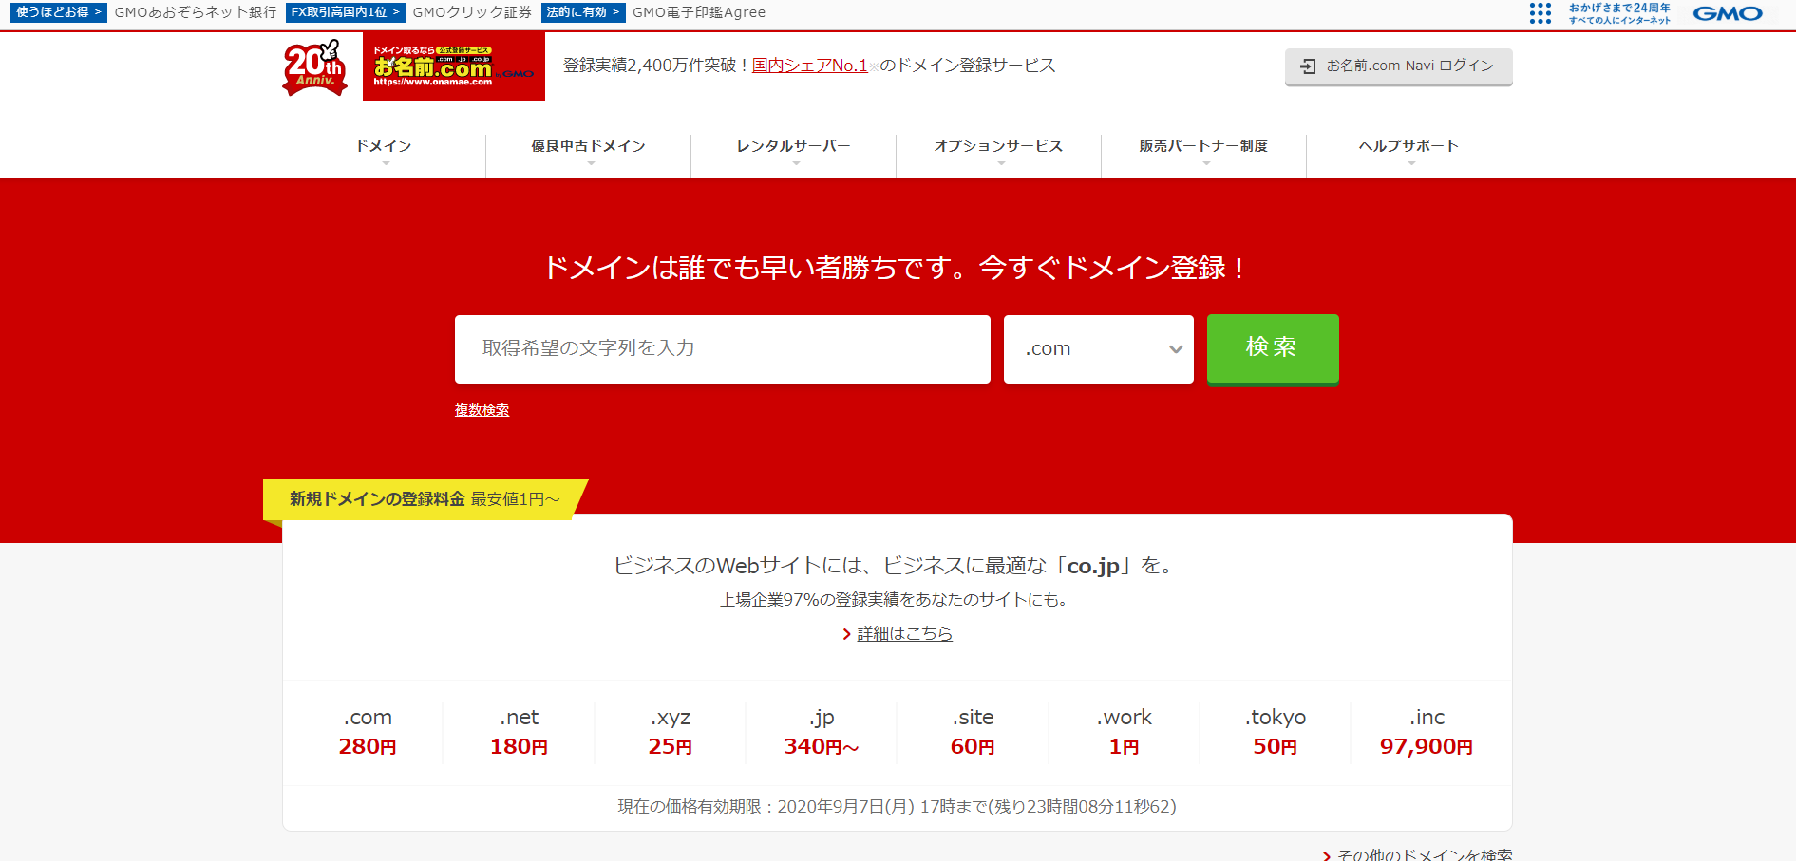Select the .jp 340円〜 price cell
The height and width of the screenshot is (861, 1796).
coord(822,732)
